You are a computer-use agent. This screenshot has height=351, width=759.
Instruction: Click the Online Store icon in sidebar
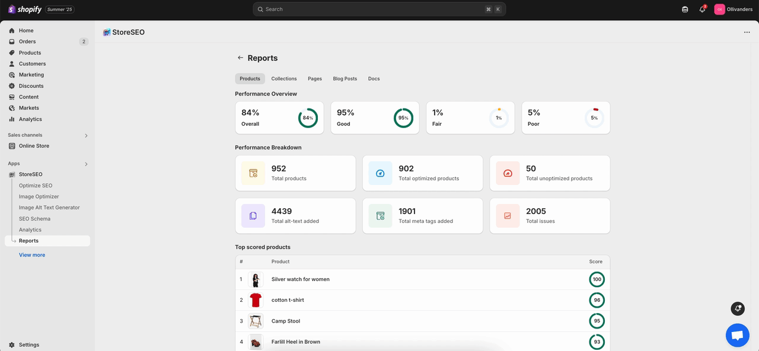coord(12,146)
